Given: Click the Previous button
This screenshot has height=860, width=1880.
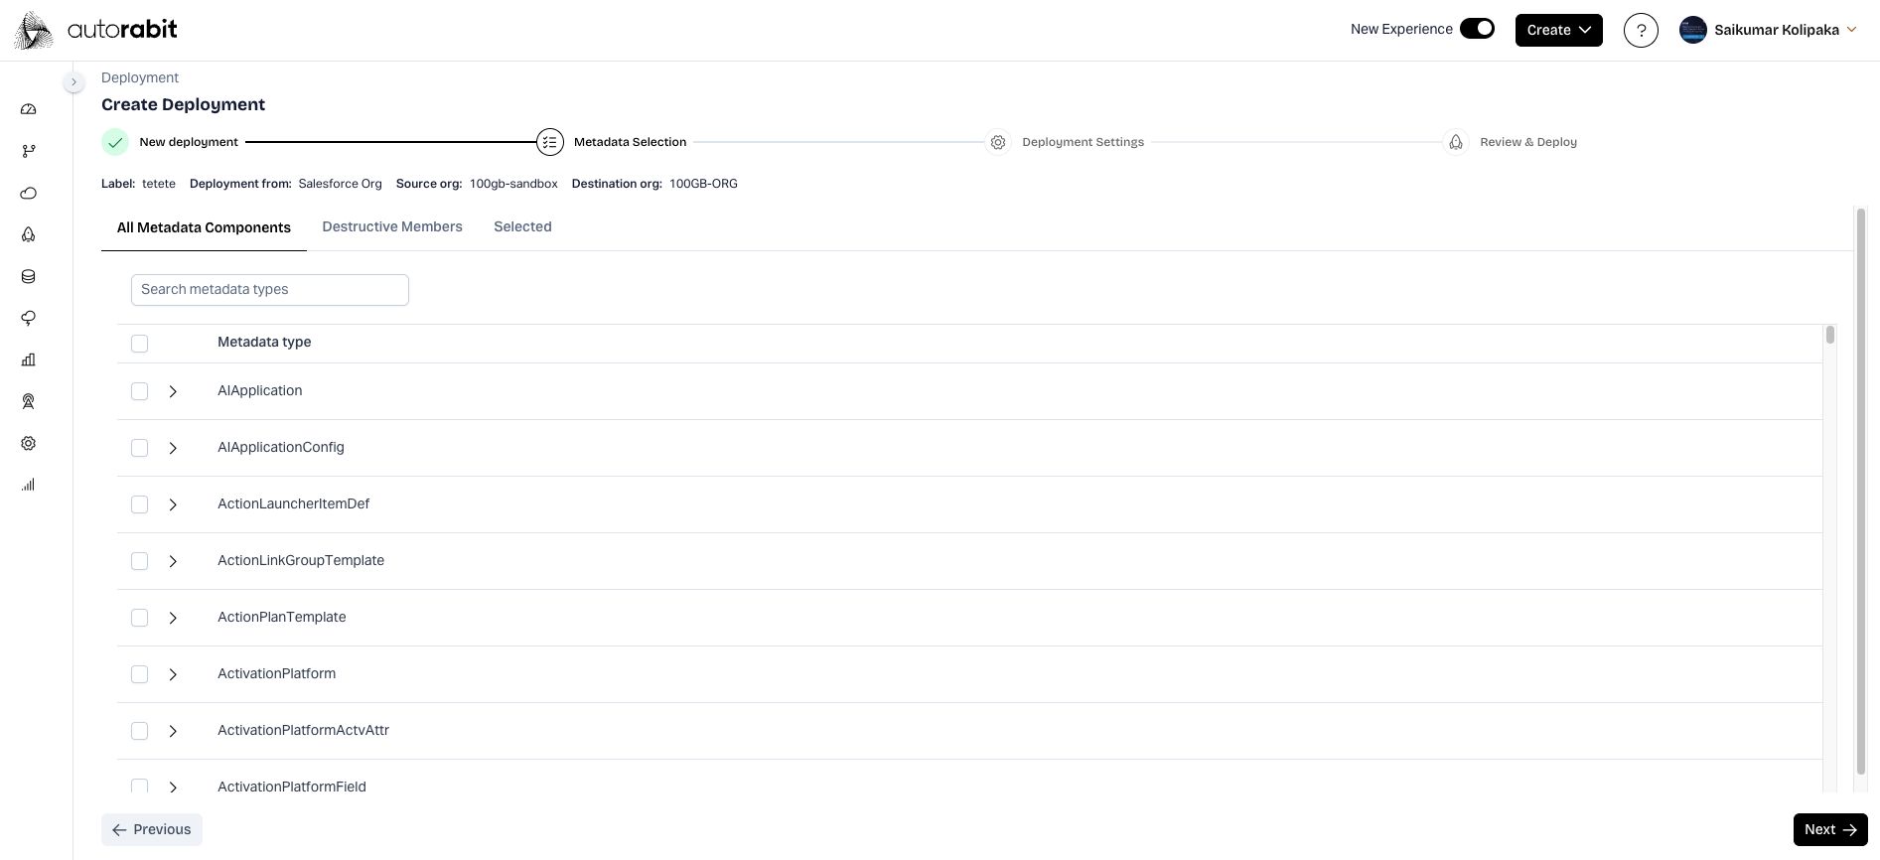Looking at the screenshot, I should click(152, 829).
